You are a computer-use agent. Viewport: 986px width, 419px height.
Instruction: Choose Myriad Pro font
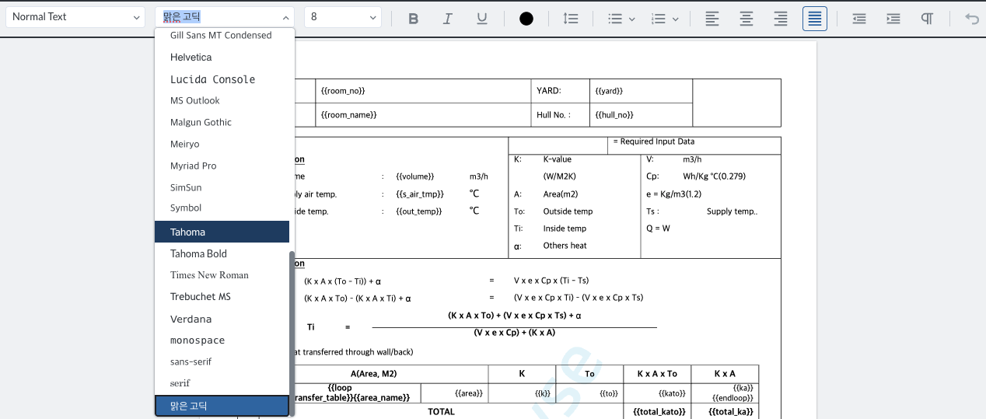point(222,166)
